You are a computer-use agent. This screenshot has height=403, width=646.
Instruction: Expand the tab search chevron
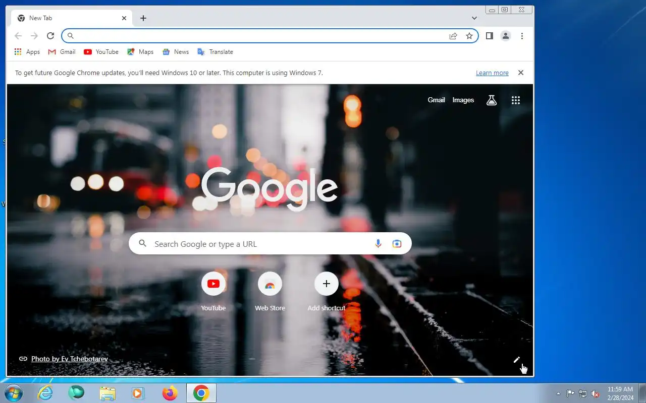(x=474, y=18)
